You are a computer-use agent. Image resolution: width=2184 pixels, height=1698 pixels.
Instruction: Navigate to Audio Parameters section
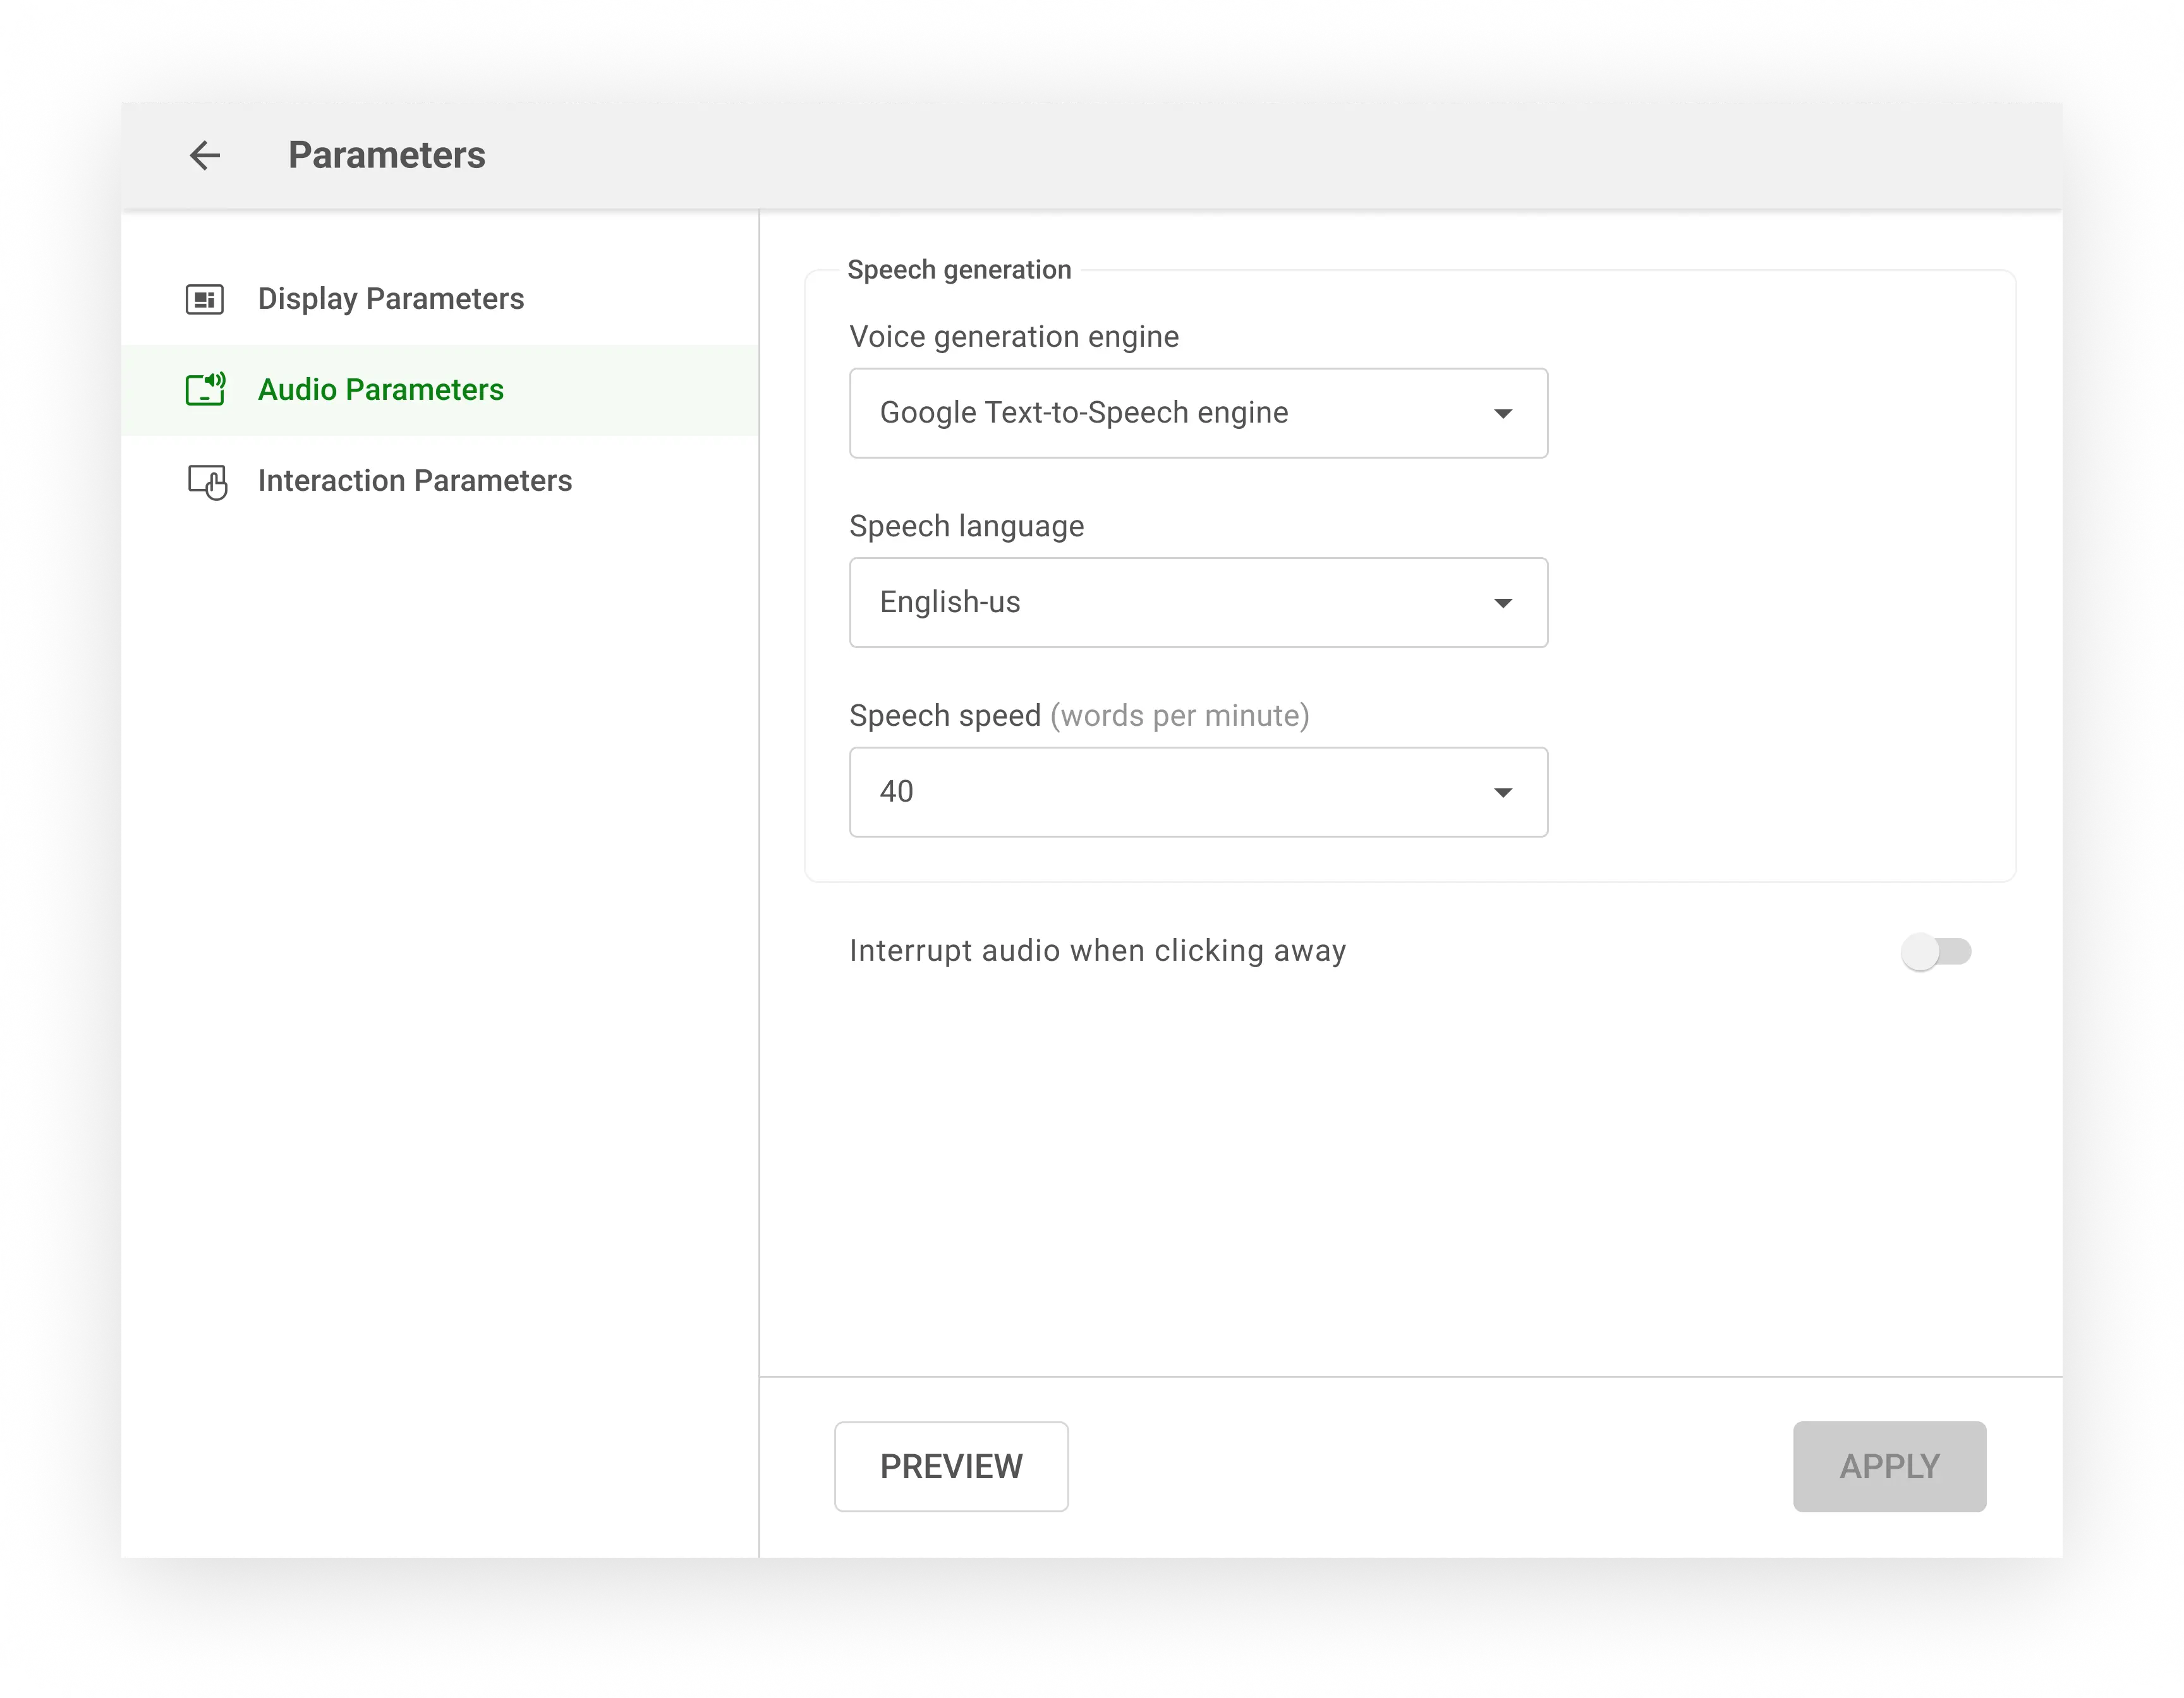tap(378, 388)
